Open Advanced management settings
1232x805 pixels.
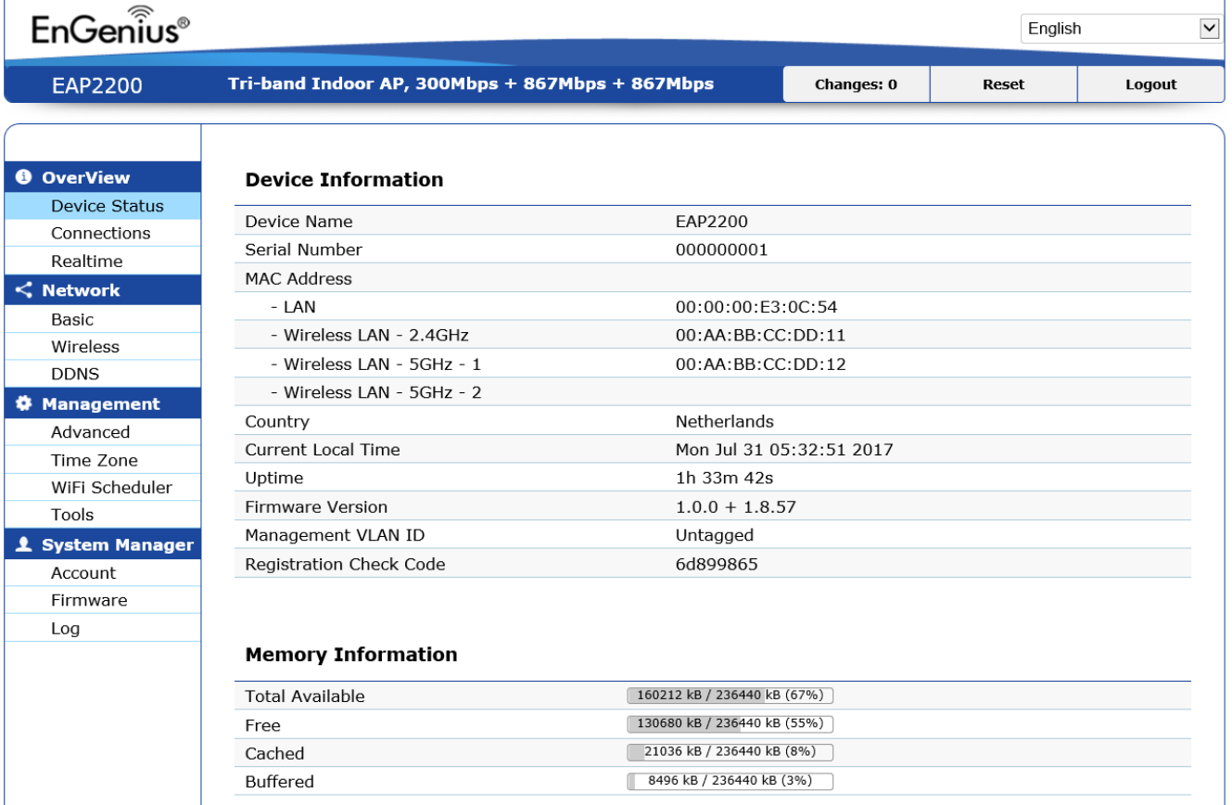click(x=102, y=432)
